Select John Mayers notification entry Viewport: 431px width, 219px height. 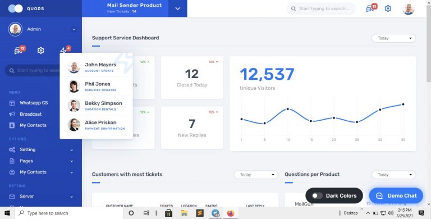[96, 67]
